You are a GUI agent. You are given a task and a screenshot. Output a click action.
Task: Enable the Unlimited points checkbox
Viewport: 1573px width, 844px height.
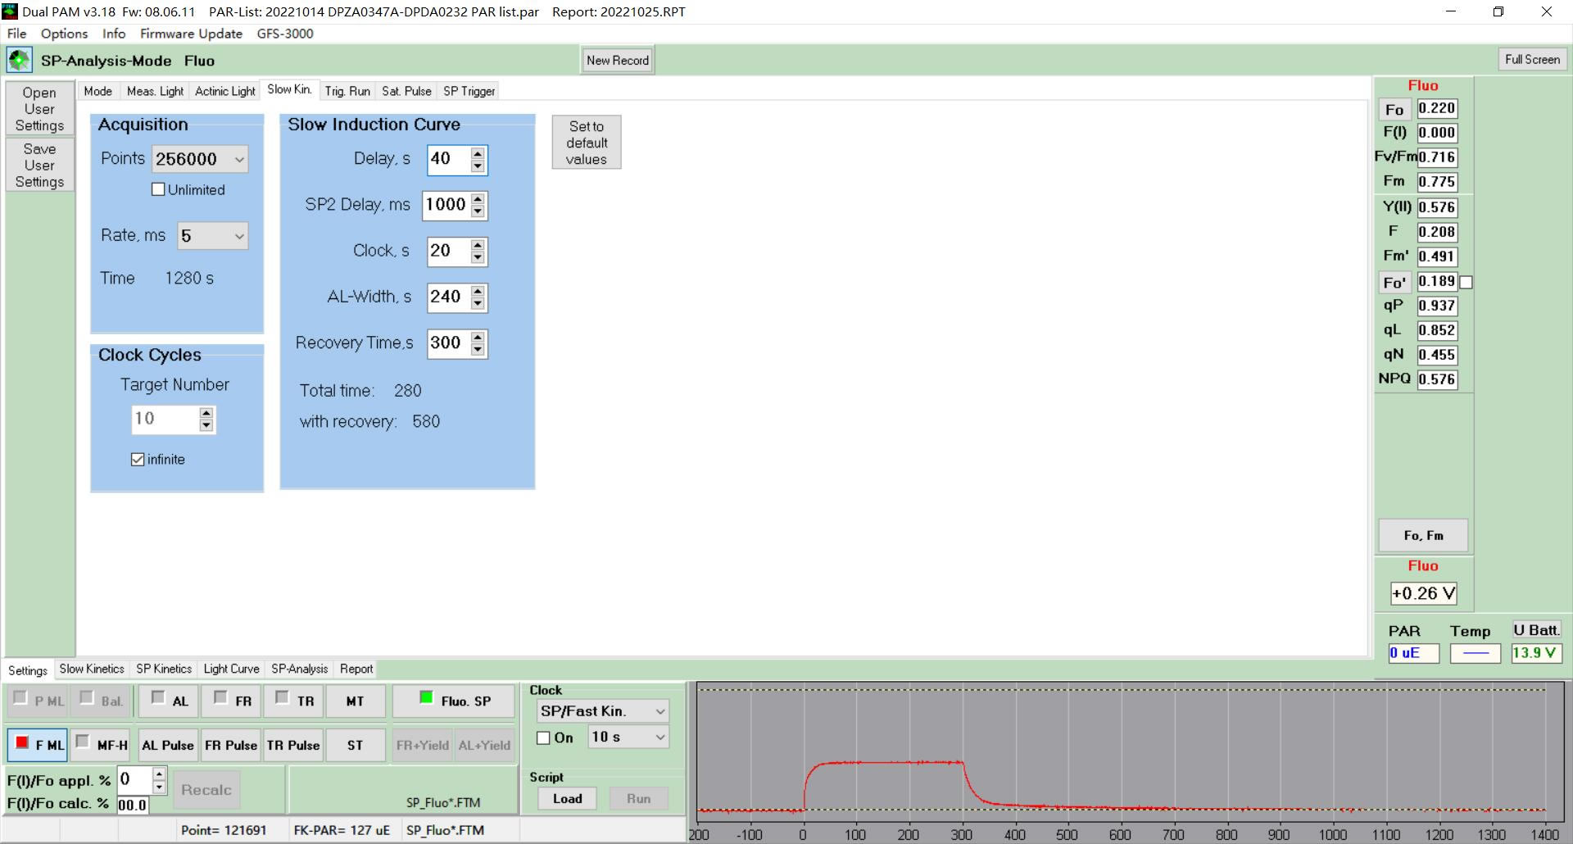tap(158, 189)
